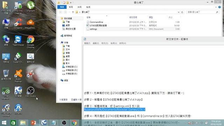This screenshot has height=126, width=224.
Task: Select the TeamViewer desktop icon
Action: coord(18,41)
